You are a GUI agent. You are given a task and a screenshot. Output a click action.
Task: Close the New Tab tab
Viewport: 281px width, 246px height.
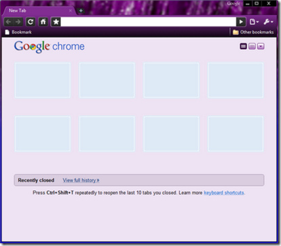(x=71, y=11)
